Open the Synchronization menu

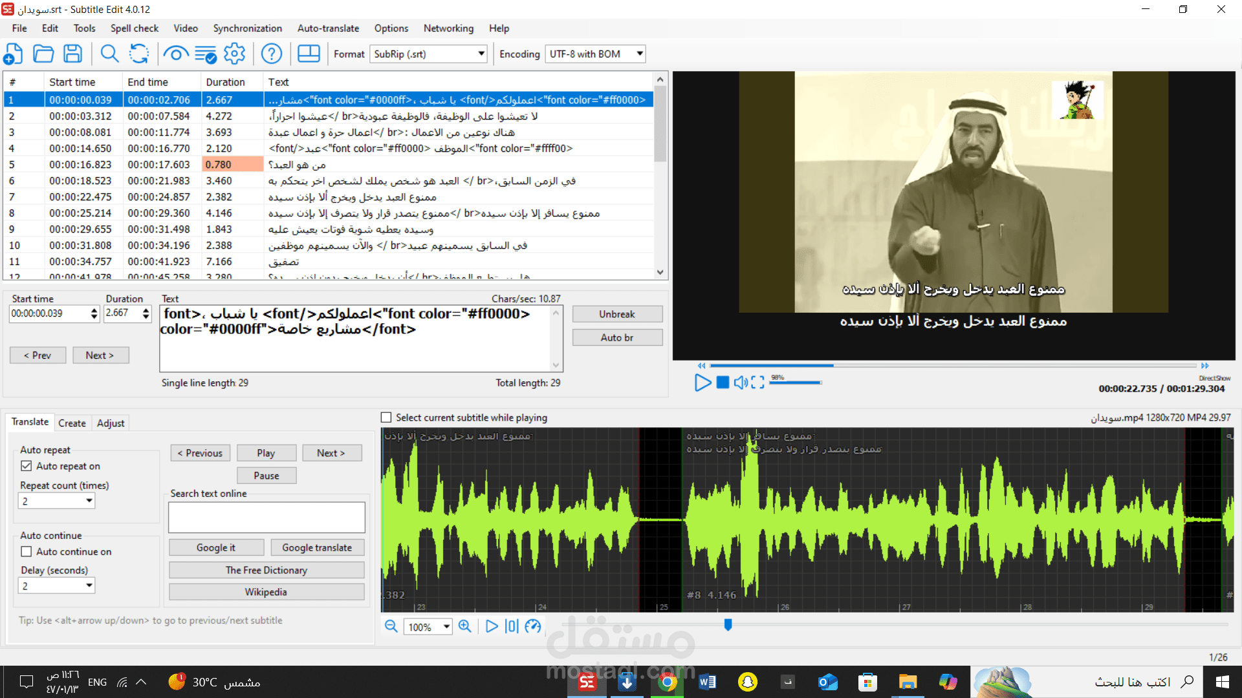[x=248, y=28]
